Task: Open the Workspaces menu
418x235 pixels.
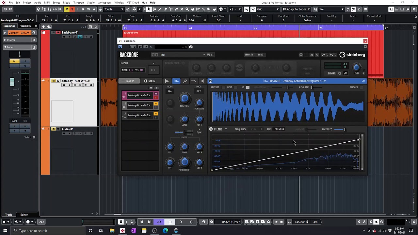Action: pyautogui.click(x=104, y=3)
